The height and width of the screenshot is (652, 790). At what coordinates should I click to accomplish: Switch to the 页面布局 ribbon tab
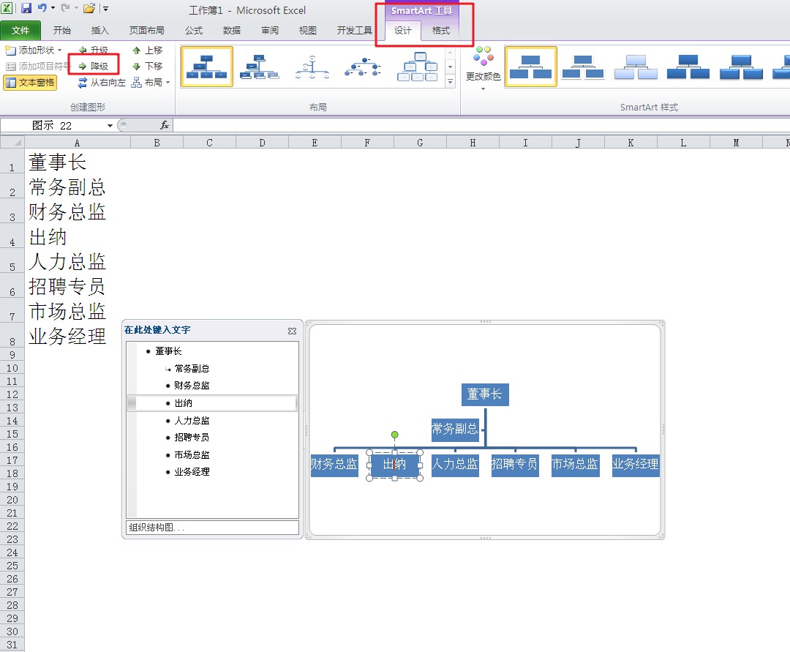coord(146,30)
